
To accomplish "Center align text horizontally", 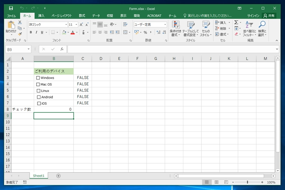I will (x=100, y=32).
